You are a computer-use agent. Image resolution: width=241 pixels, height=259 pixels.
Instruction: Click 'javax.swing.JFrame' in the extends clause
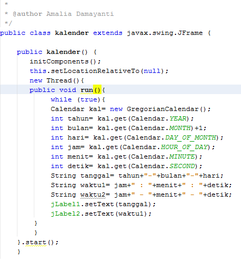point(165,33)
